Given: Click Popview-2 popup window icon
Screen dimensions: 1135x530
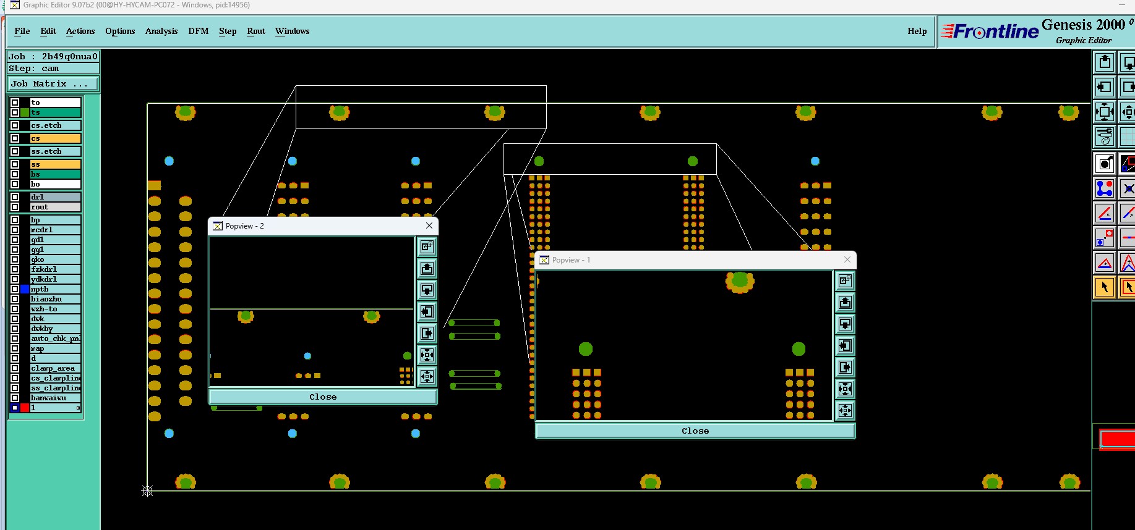Looking at the screenshot, I should [x=427, y=247].
